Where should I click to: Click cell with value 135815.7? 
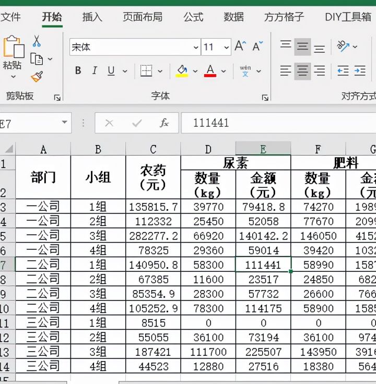click(x=153, y=207)
